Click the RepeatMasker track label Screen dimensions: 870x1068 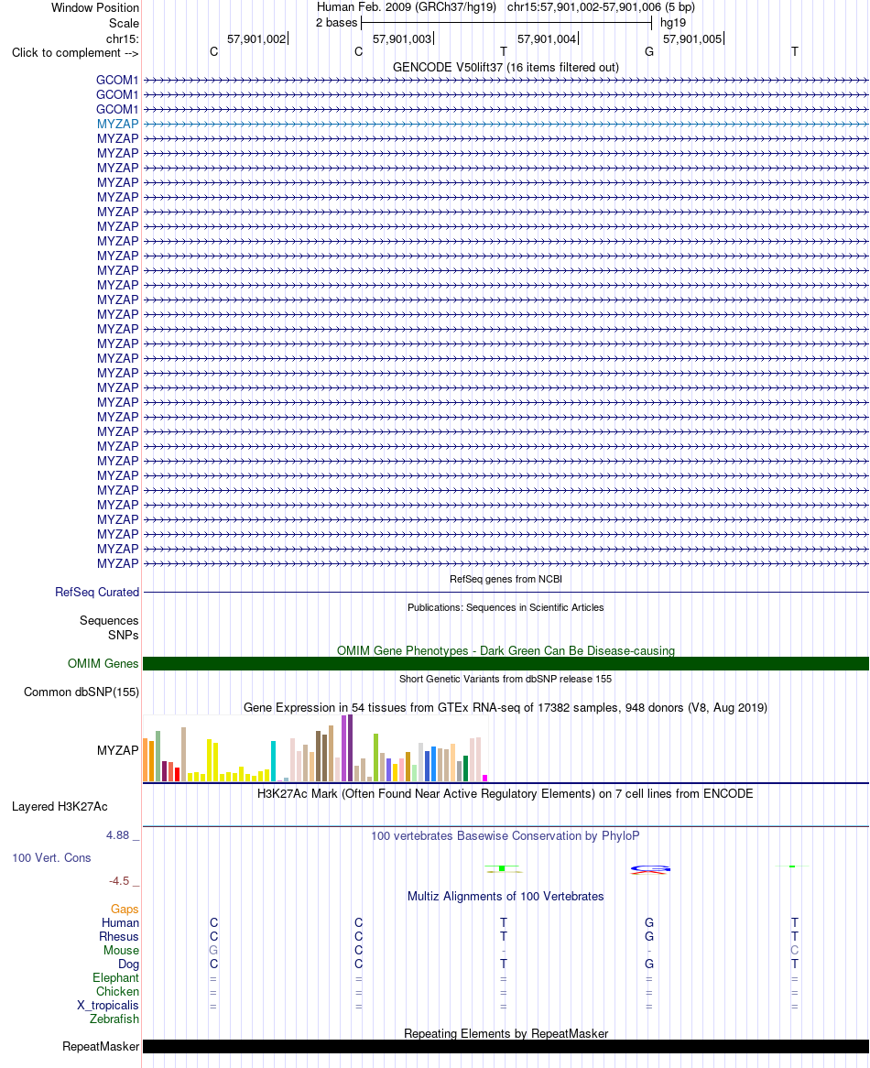point(101,1047)
